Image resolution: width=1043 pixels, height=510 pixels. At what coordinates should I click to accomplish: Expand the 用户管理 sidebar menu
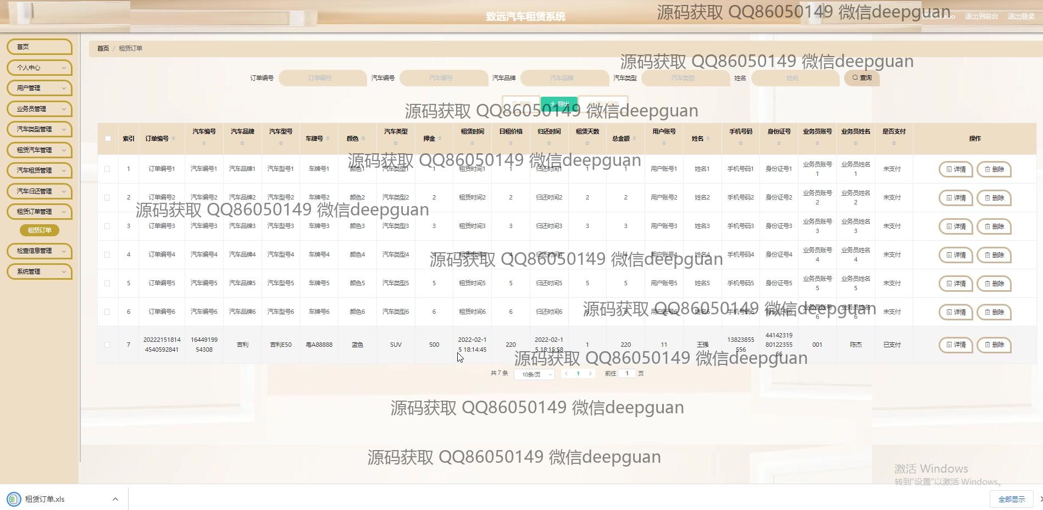pyautogui.click(x=40, y=88)
